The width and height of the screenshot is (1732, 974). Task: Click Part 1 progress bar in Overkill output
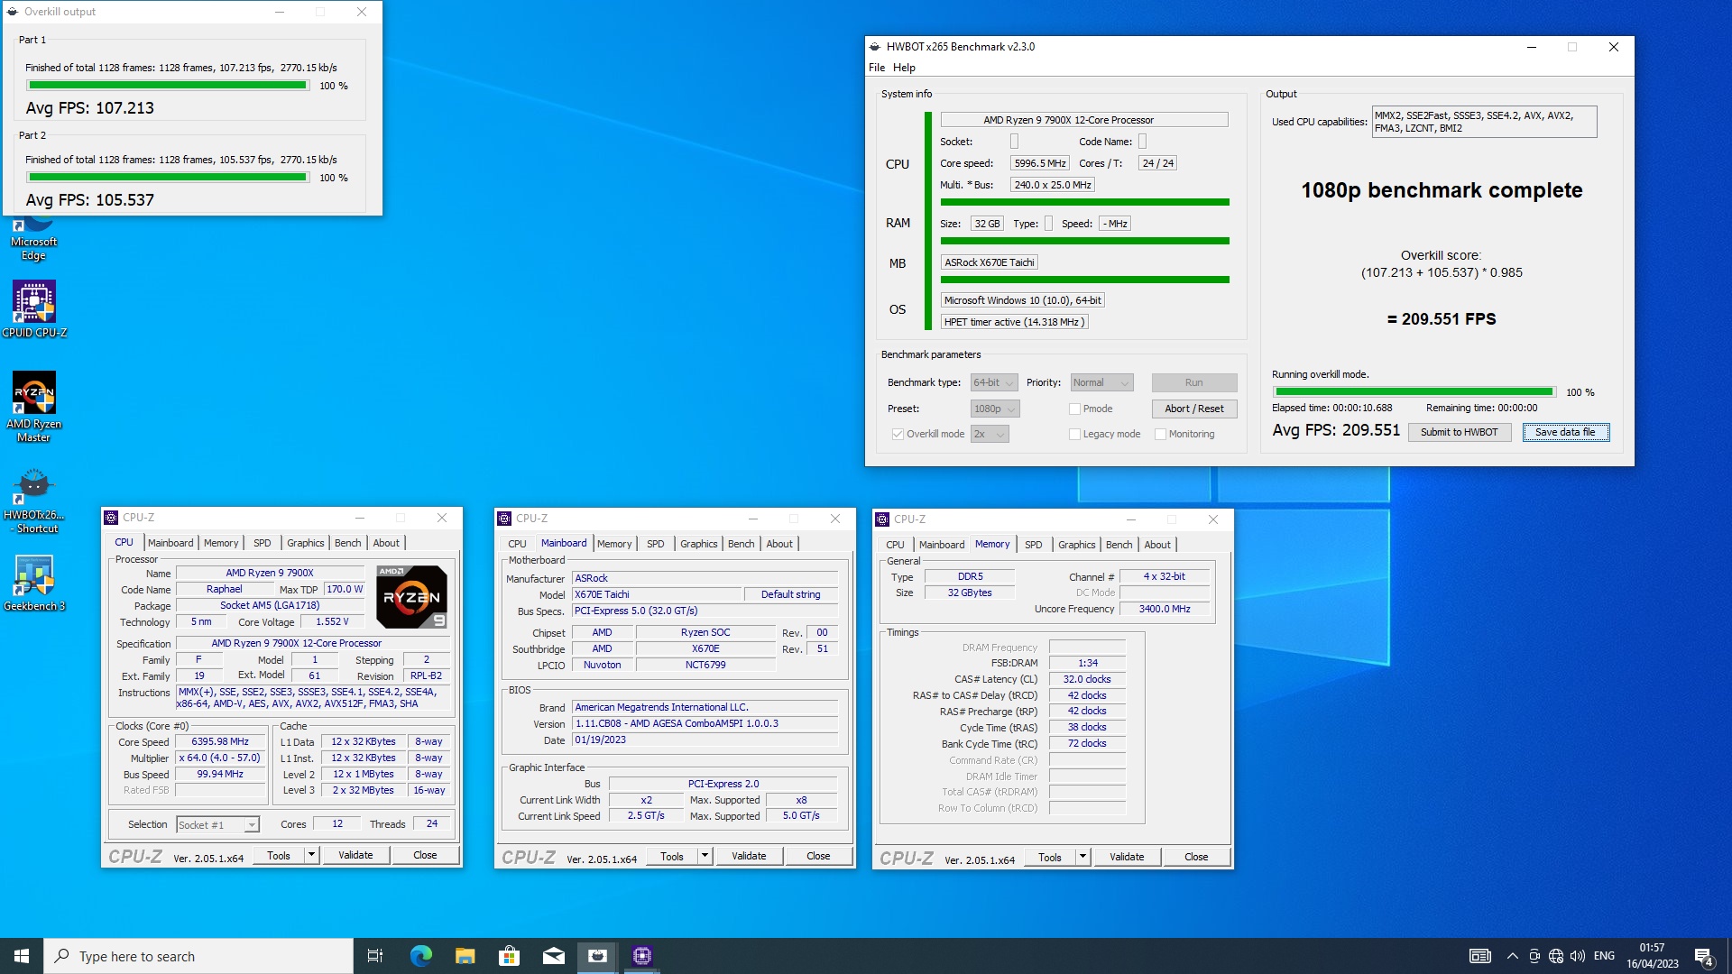(168, 86)
